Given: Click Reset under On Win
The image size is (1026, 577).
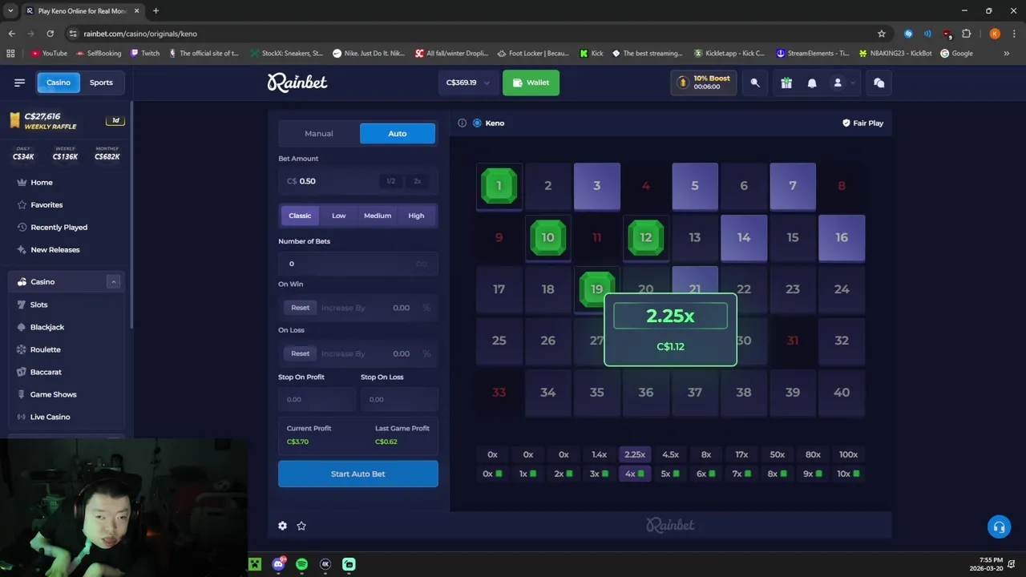Looking at the screenshot, I should (x=300, y=308).
